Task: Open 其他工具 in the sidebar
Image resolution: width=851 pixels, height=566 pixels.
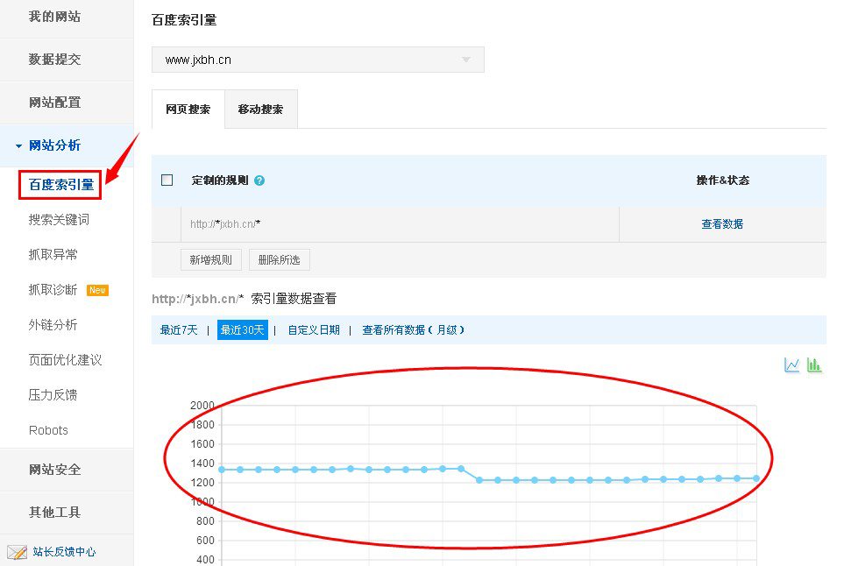Action: tap(54, 512)
